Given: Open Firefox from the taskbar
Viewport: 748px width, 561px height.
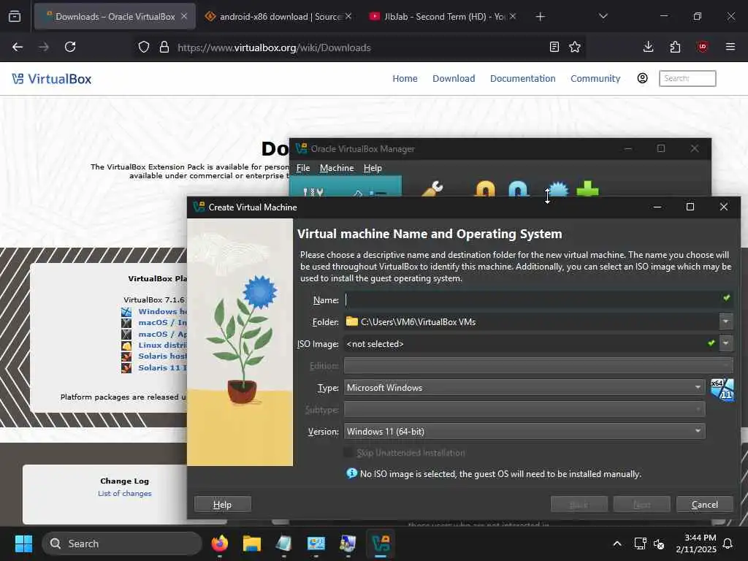Looking at the screenshot, I should 219,543.
